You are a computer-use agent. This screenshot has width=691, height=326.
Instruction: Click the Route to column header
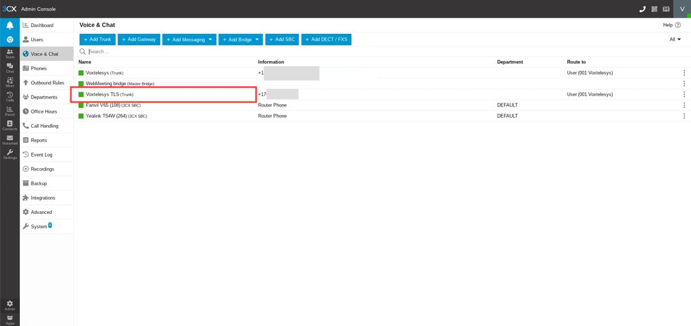pyautogui.click(x=576, y=62)
